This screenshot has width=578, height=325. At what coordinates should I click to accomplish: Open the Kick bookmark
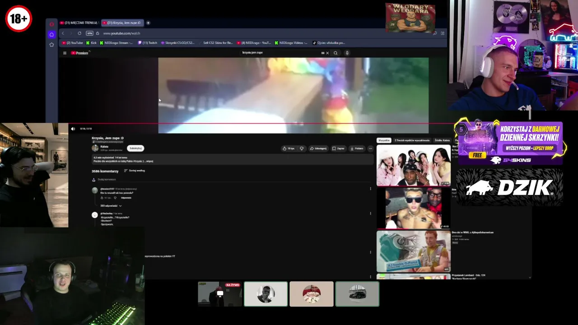[91, 43]
